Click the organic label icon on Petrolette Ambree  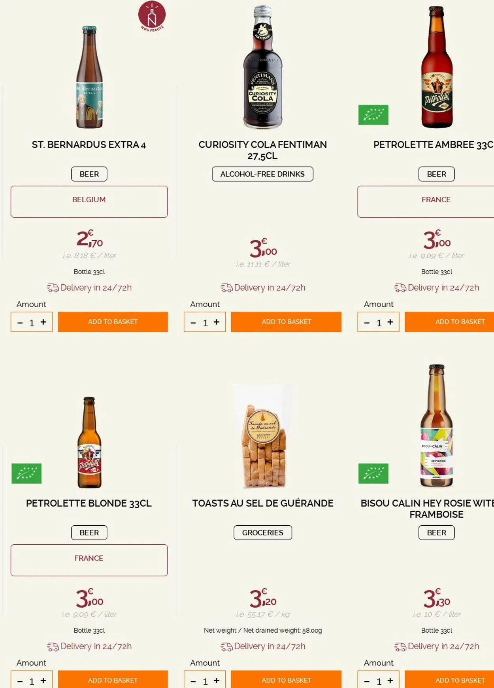pyautogui.click(x=373, y=115)
